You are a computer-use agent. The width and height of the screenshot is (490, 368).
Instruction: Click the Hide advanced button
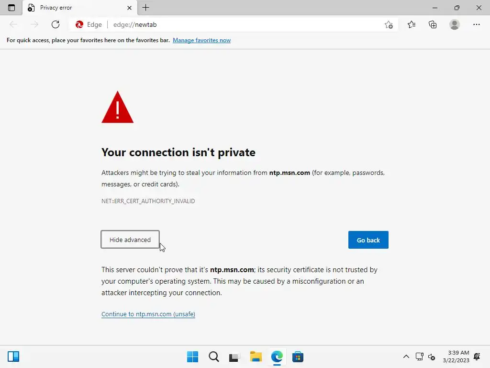click(130, 240)
